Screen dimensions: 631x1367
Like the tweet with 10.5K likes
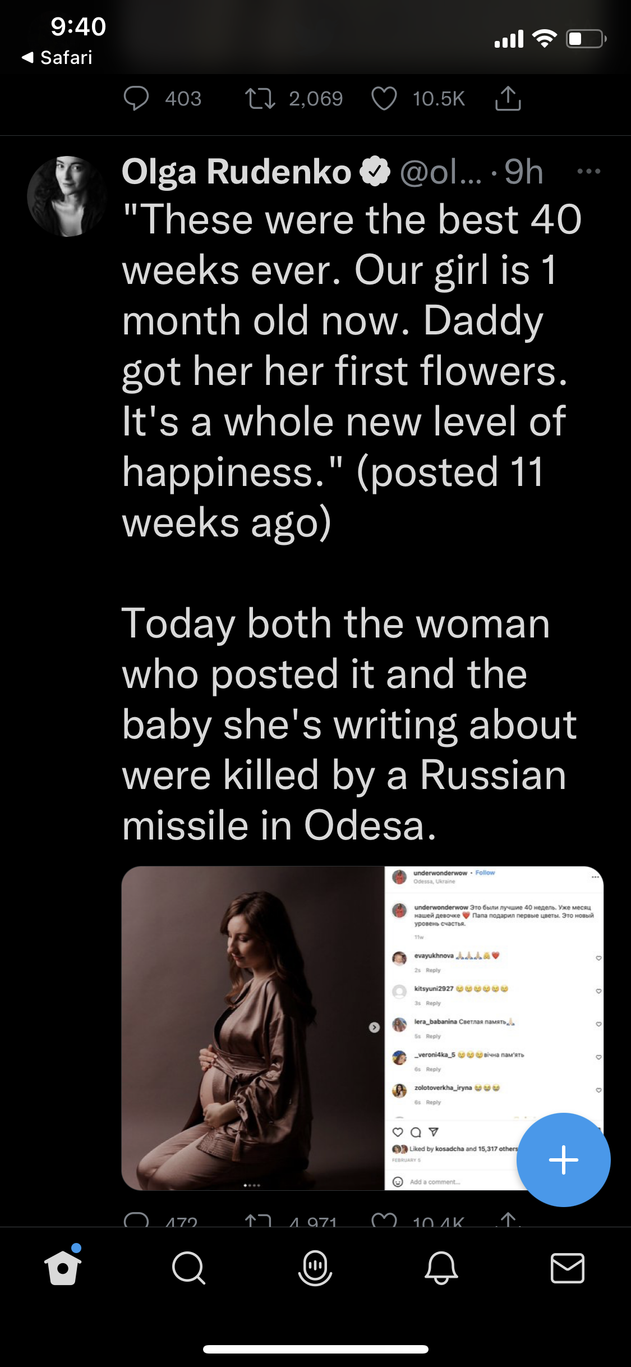(x=384, y=99)
